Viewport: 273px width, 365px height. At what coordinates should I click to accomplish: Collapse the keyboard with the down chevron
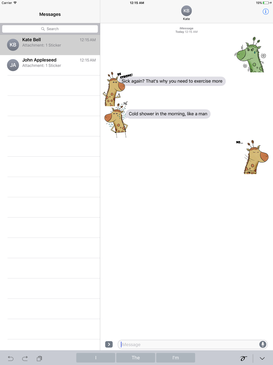262,358
